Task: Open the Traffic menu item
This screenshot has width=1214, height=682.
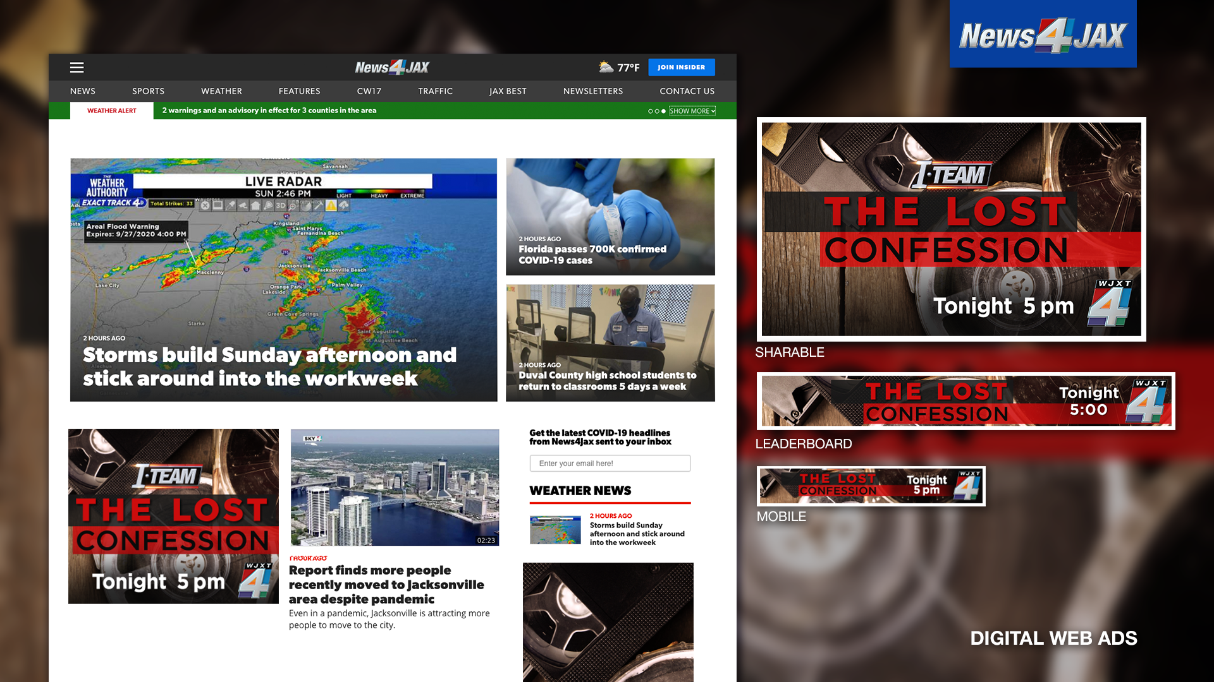Action: [436, 92]
